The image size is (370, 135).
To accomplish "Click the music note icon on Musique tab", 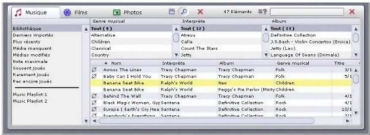I will (19, 12).
